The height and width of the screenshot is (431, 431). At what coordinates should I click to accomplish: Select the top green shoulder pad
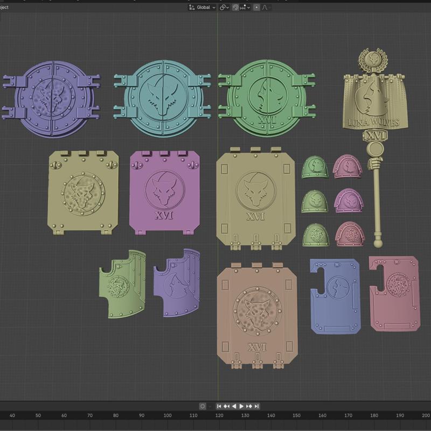(315, 167)
